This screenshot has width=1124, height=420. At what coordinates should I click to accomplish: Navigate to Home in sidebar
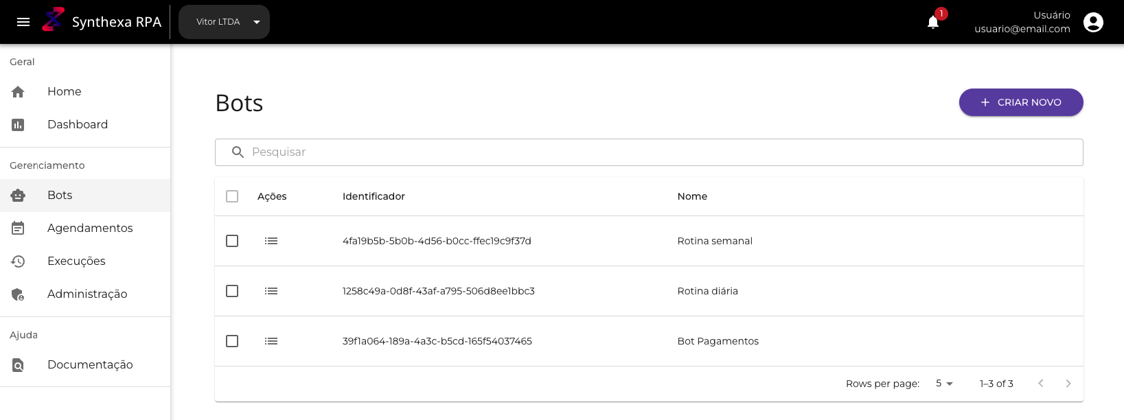pos(85,91)
